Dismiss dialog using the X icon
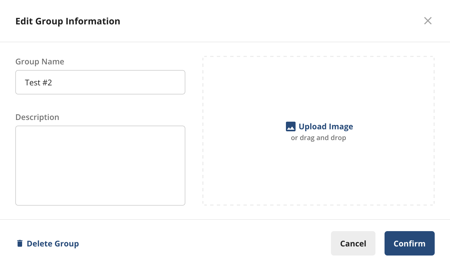The image size is (450, 266). [x=428, y=21]
